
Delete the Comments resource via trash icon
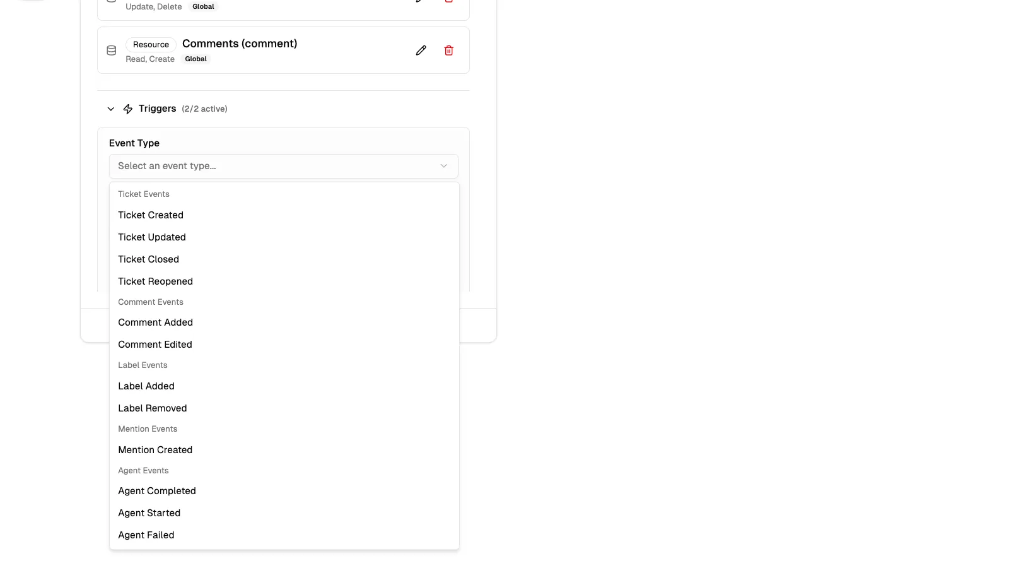[448, 50]
